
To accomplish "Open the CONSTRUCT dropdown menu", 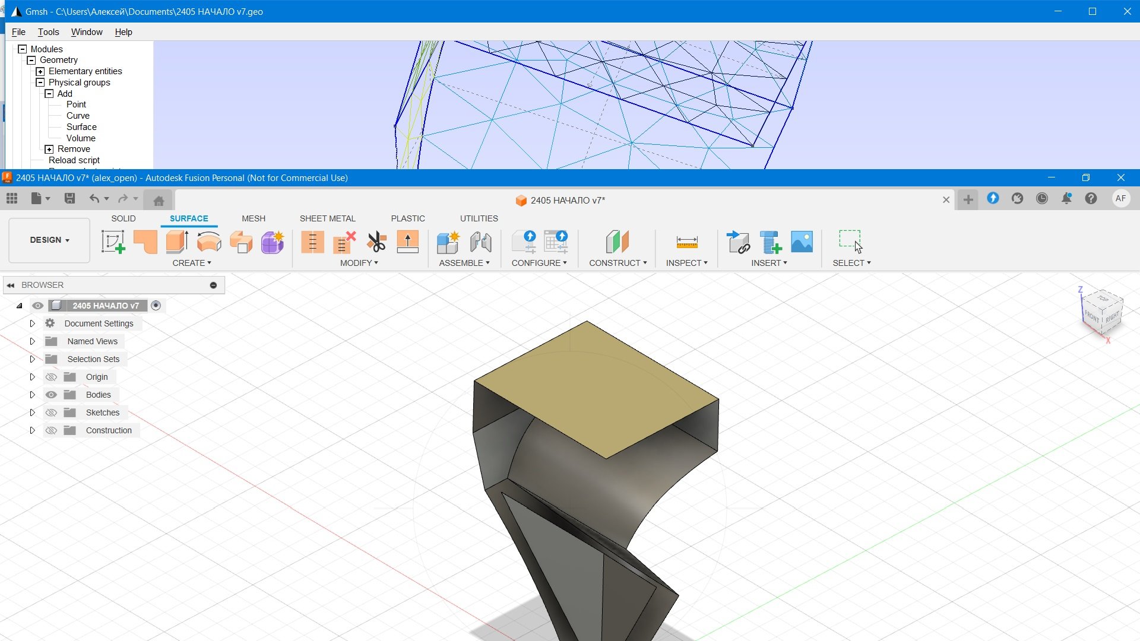I will pyautogui.click(x=617, y=263).
